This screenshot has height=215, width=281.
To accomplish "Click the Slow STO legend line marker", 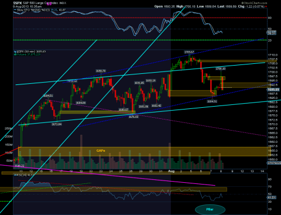I will click(x=15, y=10).
